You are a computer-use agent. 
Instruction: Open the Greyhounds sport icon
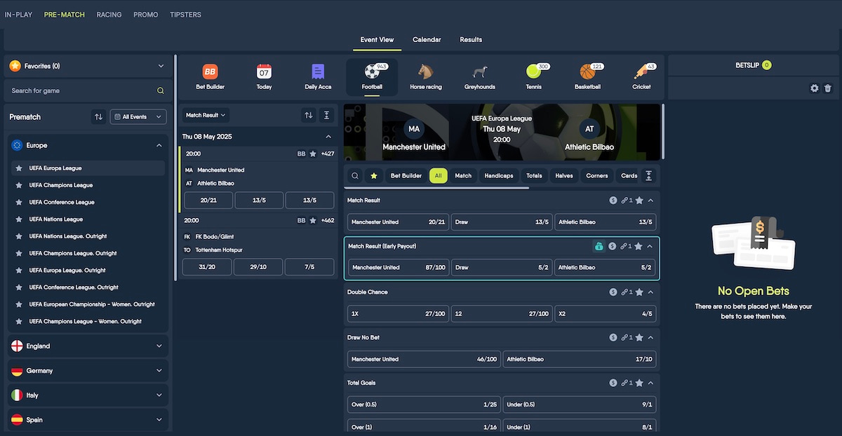click(480, 71)
